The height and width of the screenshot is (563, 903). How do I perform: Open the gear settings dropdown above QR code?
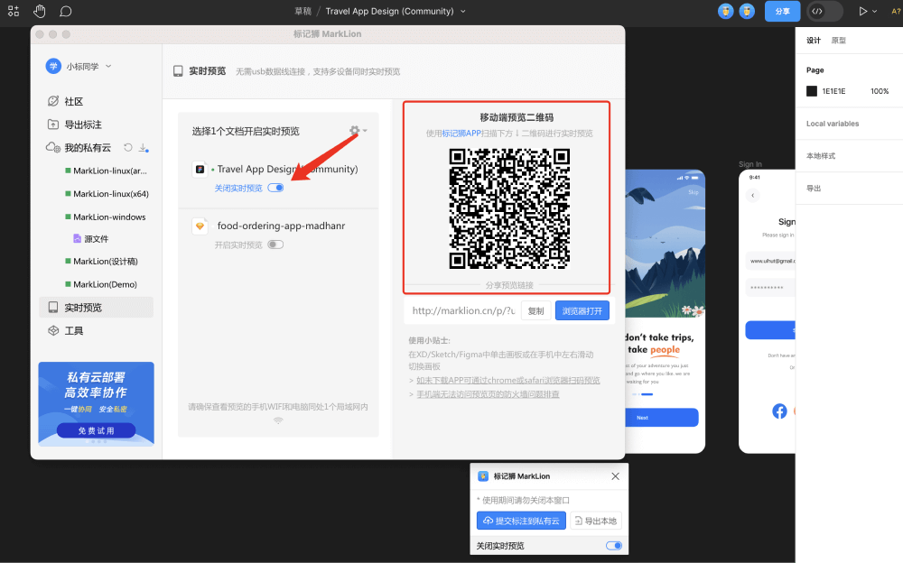coord(355,130)
